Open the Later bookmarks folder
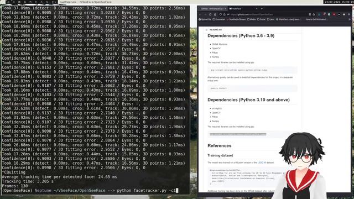Screen dimensions: 354x199 tap(271, 19)
